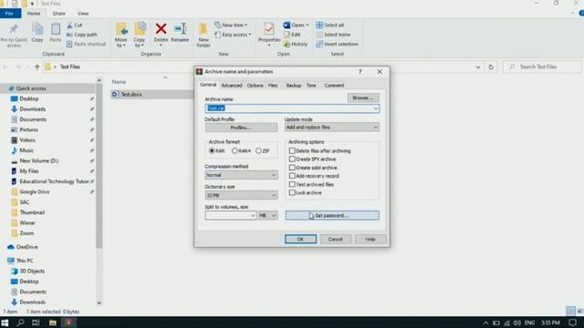Expand the New item ribbon menu
This screenshot has width=584, height=328.
(x=231, y=25)
